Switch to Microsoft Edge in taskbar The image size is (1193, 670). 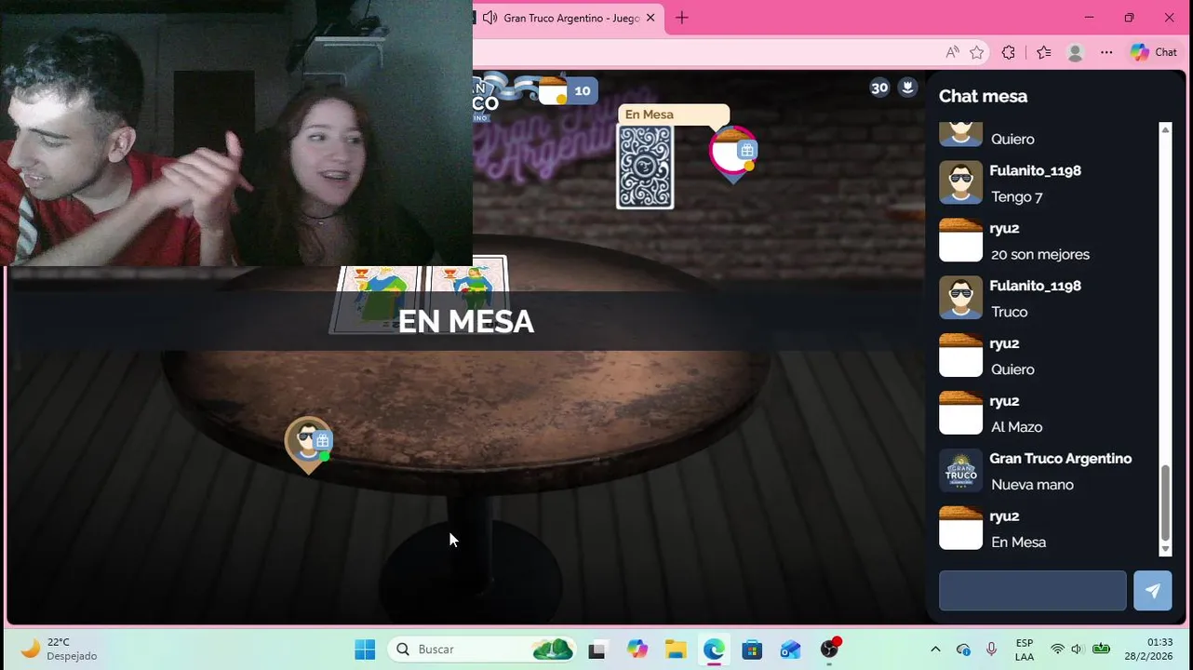714,650
